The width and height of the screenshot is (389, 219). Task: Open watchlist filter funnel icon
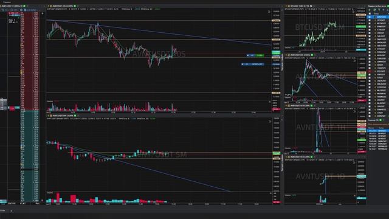(x=379, y=10)
